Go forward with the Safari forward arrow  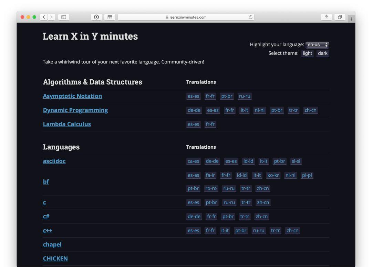pos(51,17)
